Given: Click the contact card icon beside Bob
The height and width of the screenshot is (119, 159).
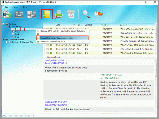Looking at the screenshot, I should pyautogui.click(x=13, y=37).
